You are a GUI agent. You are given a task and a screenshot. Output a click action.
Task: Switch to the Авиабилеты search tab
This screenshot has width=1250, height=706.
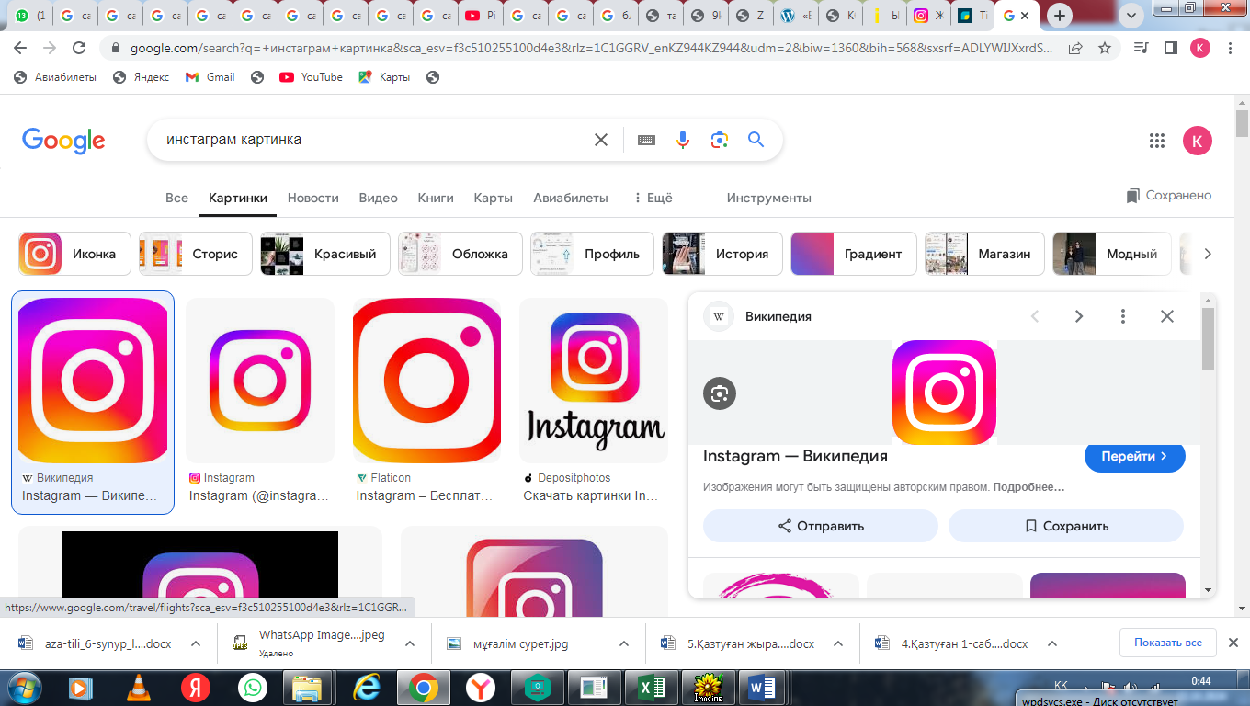tap(571, 198)
